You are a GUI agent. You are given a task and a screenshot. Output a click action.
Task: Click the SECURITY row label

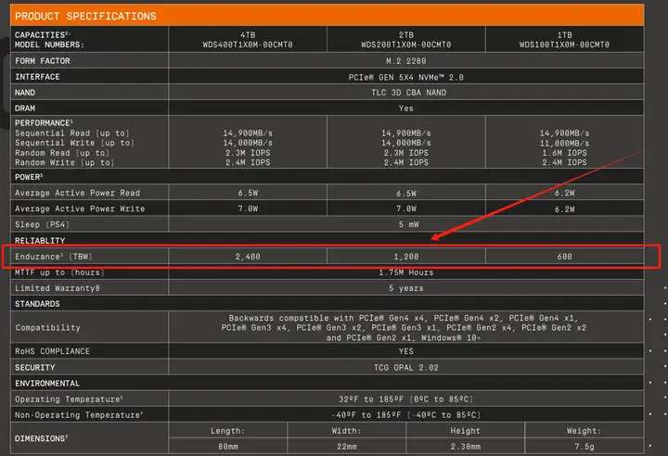[x=34, y=367]
